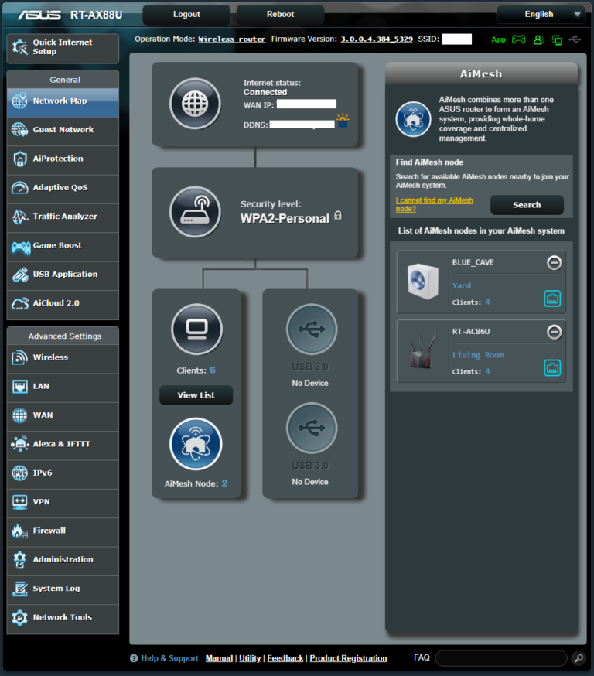Remove the RT-AC86U node with minus icon
The width and height of the screenshot is (594, 676).
point(554,332)
